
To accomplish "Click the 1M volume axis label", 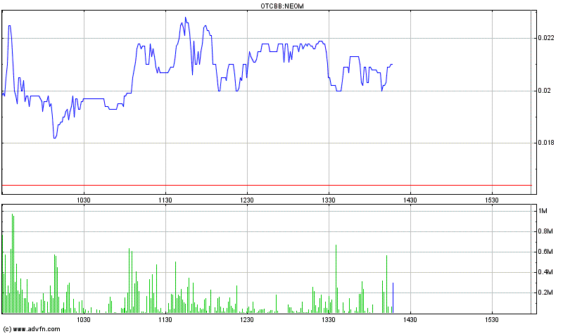I will [x=543, y=211].
